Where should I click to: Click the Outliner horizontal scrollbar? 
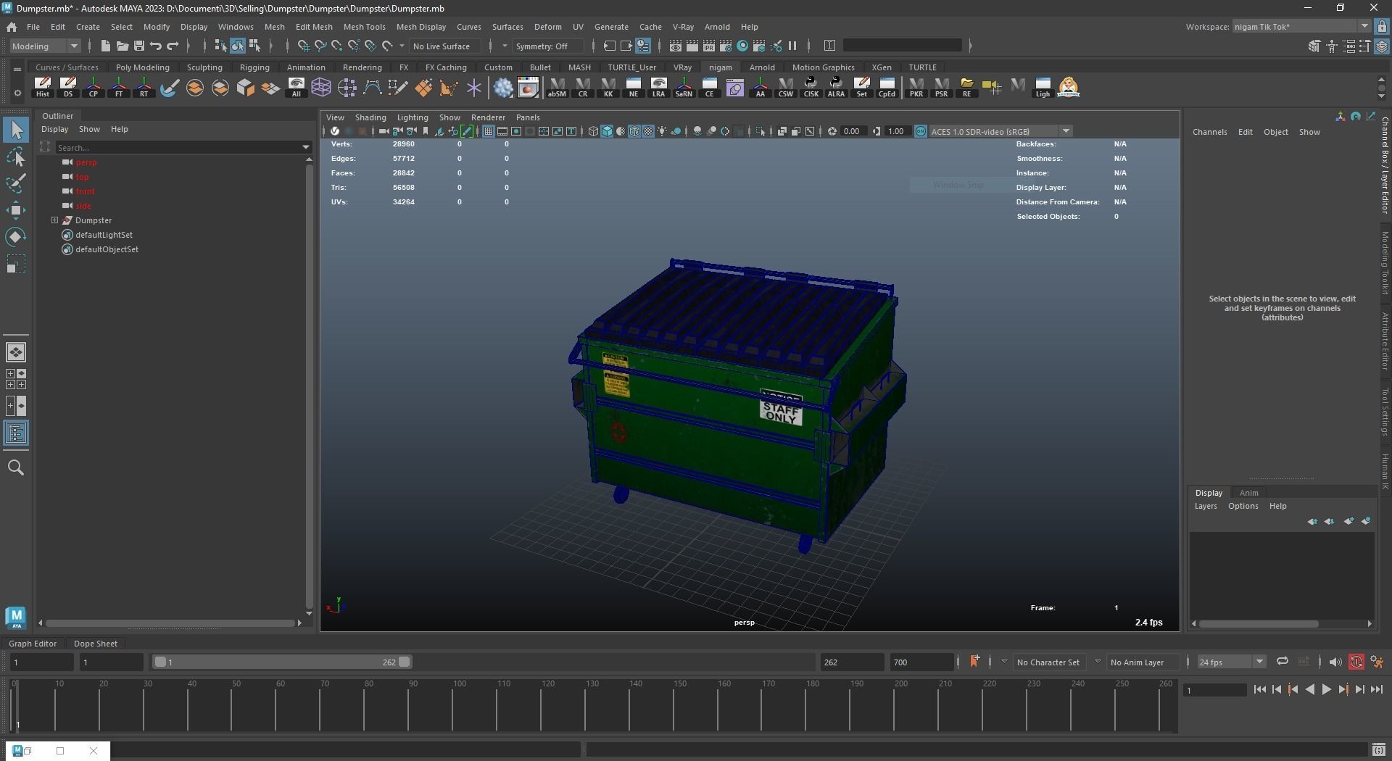pos(170,623)
